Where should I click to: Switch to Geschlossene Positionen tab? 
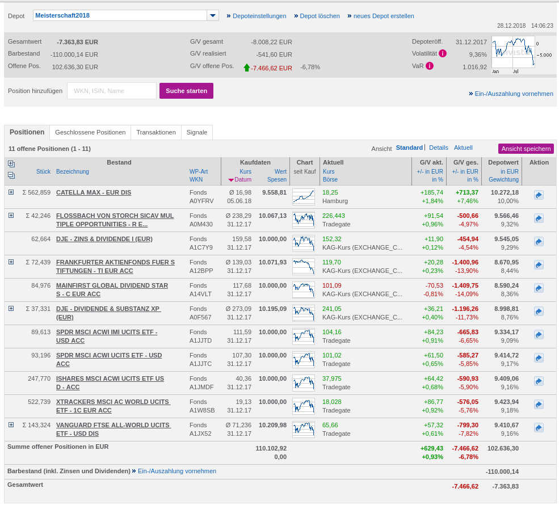coord(90,132)
